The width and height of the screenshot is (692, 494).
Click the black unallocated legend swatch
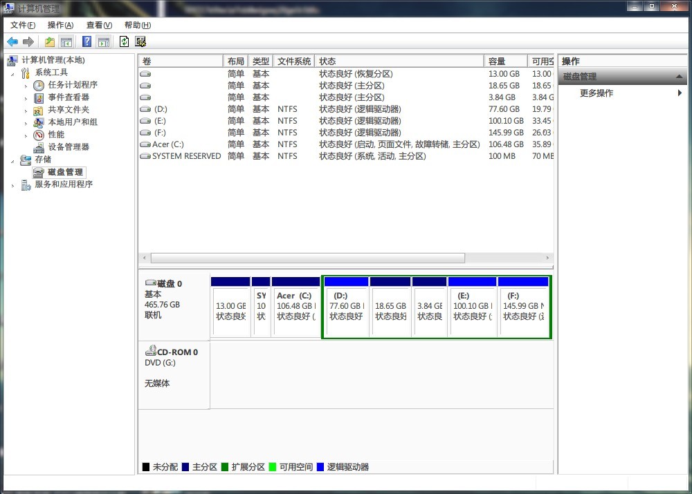pyautogui.click(x=145, y=466)
